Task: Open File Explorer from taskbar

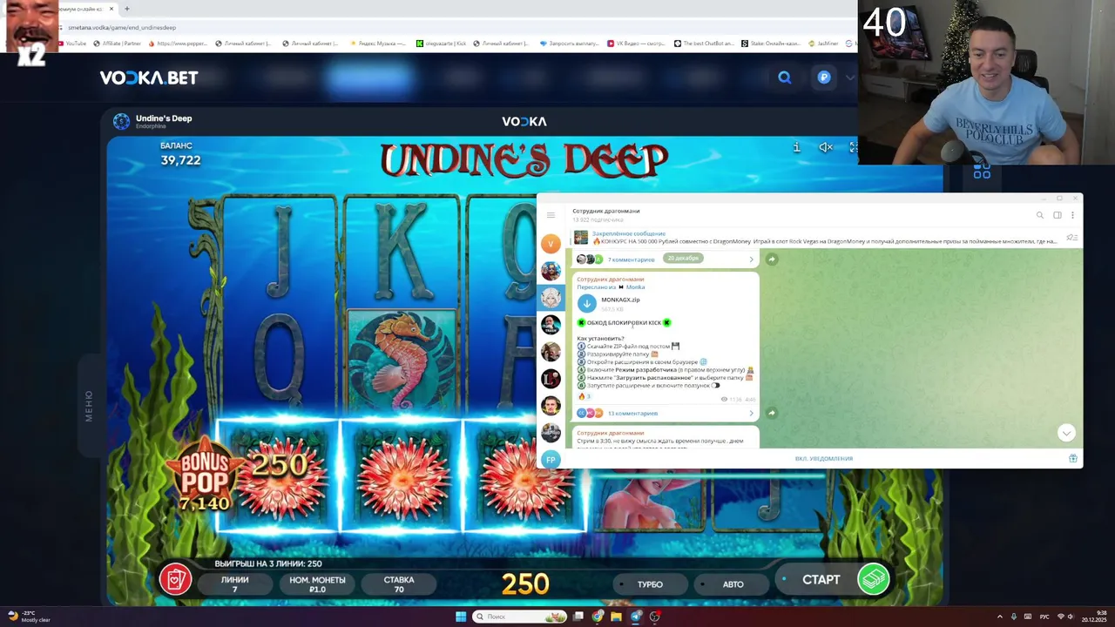Action: pyautogui.click(x=616, y=617)
